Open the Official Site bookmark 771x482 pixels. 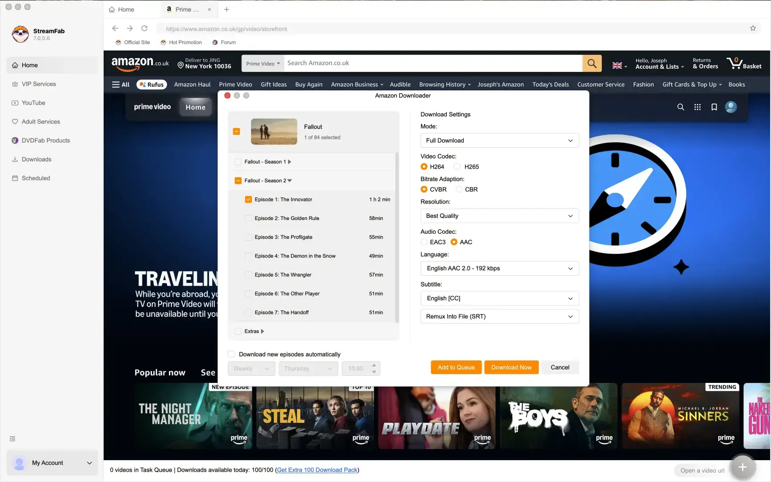(133, 42)
